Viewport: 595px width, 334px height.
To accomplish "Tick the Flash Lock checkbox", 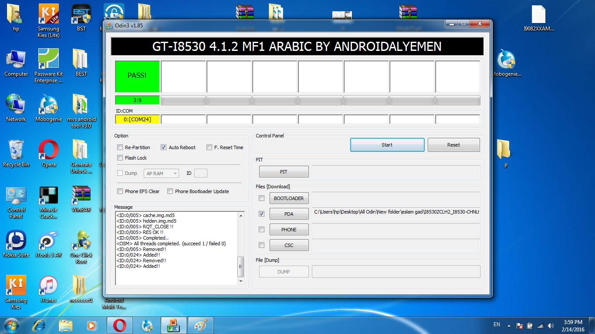I will 120,158.
